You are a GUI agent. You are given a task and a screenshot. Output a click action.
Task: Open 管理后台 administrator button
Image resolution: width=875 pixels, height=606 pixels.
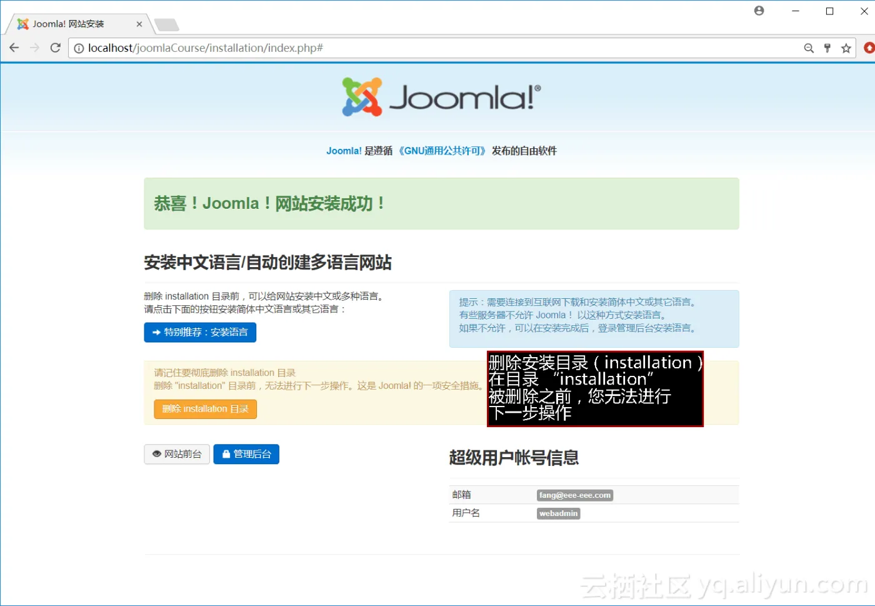click(246, 454)
